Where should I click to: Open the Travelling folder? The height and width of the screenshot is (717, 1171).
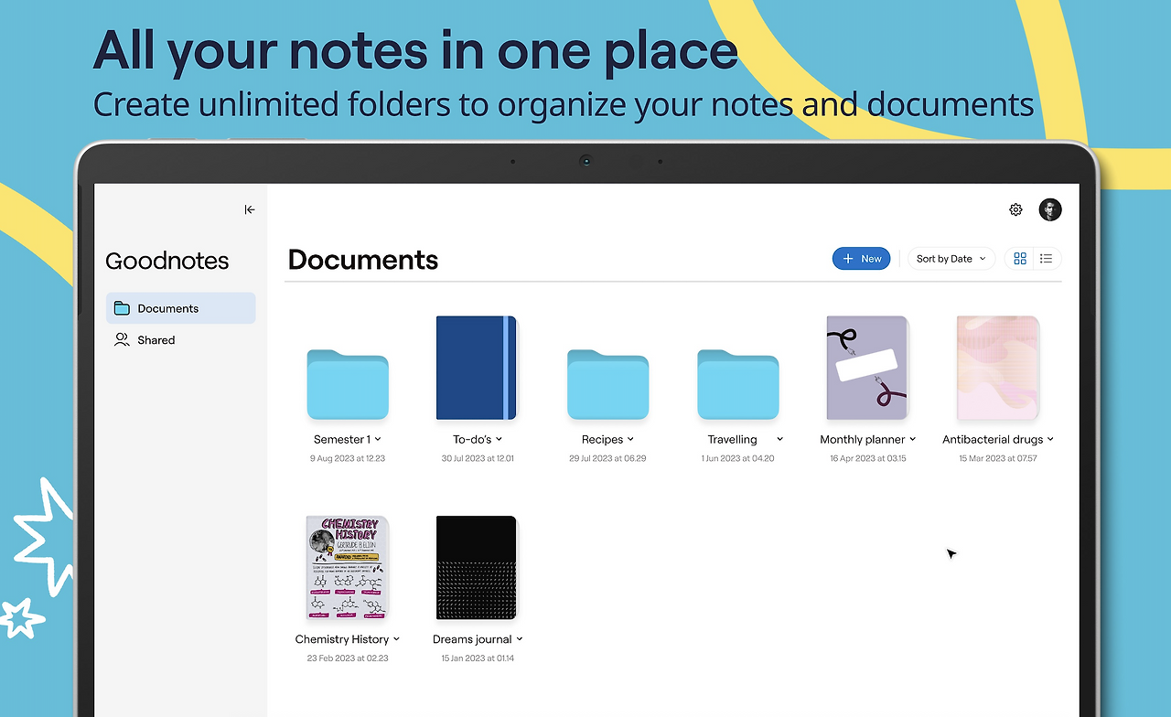tap(737, 383)
